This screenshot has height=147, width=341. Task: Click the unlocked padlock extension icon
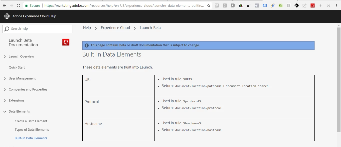[249, 5]
